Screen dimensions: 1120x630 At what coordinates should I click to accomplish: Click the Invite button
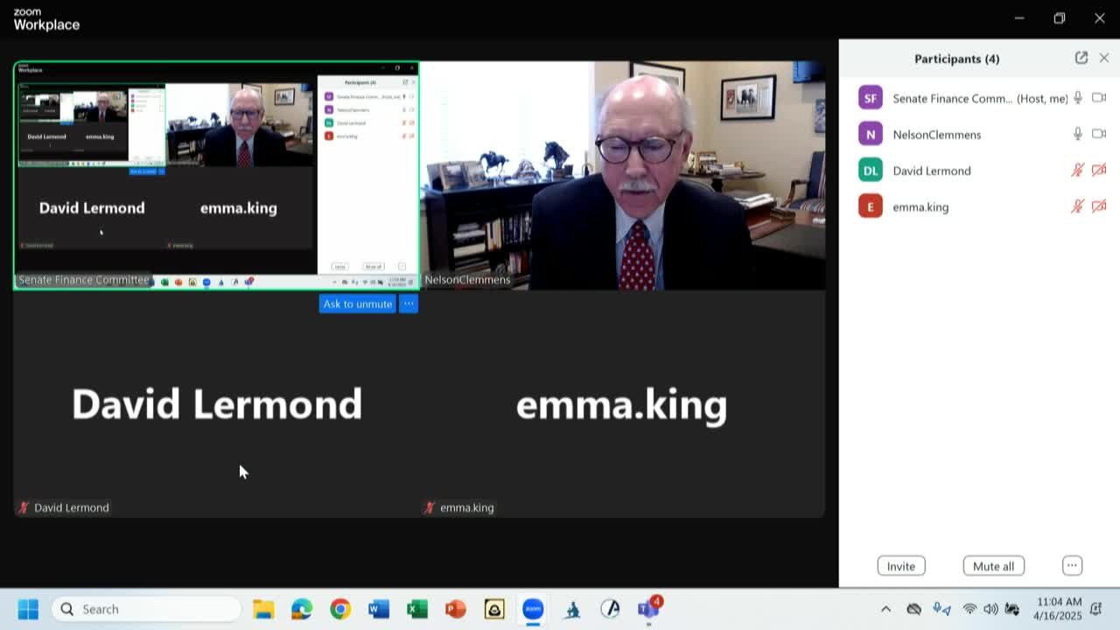pyautogui.click(x=900, y=566)
